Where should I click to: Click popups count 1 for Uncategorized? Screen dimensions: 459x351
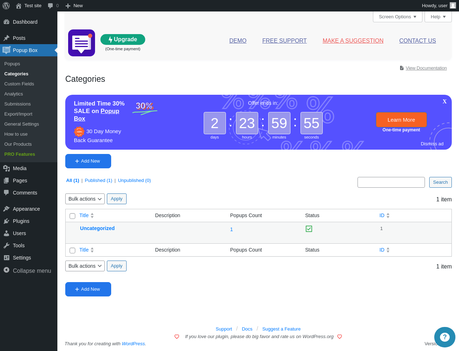point(232,229)
